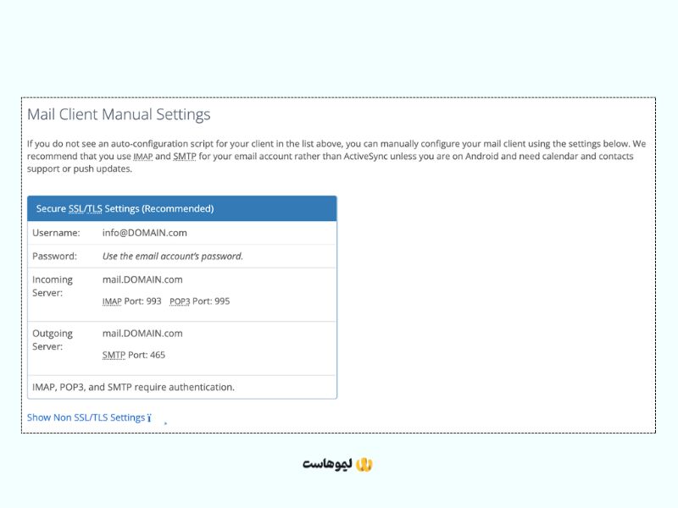Click the POP3 Port 995 text
This screenshot has width=678, height=508.
199,301
